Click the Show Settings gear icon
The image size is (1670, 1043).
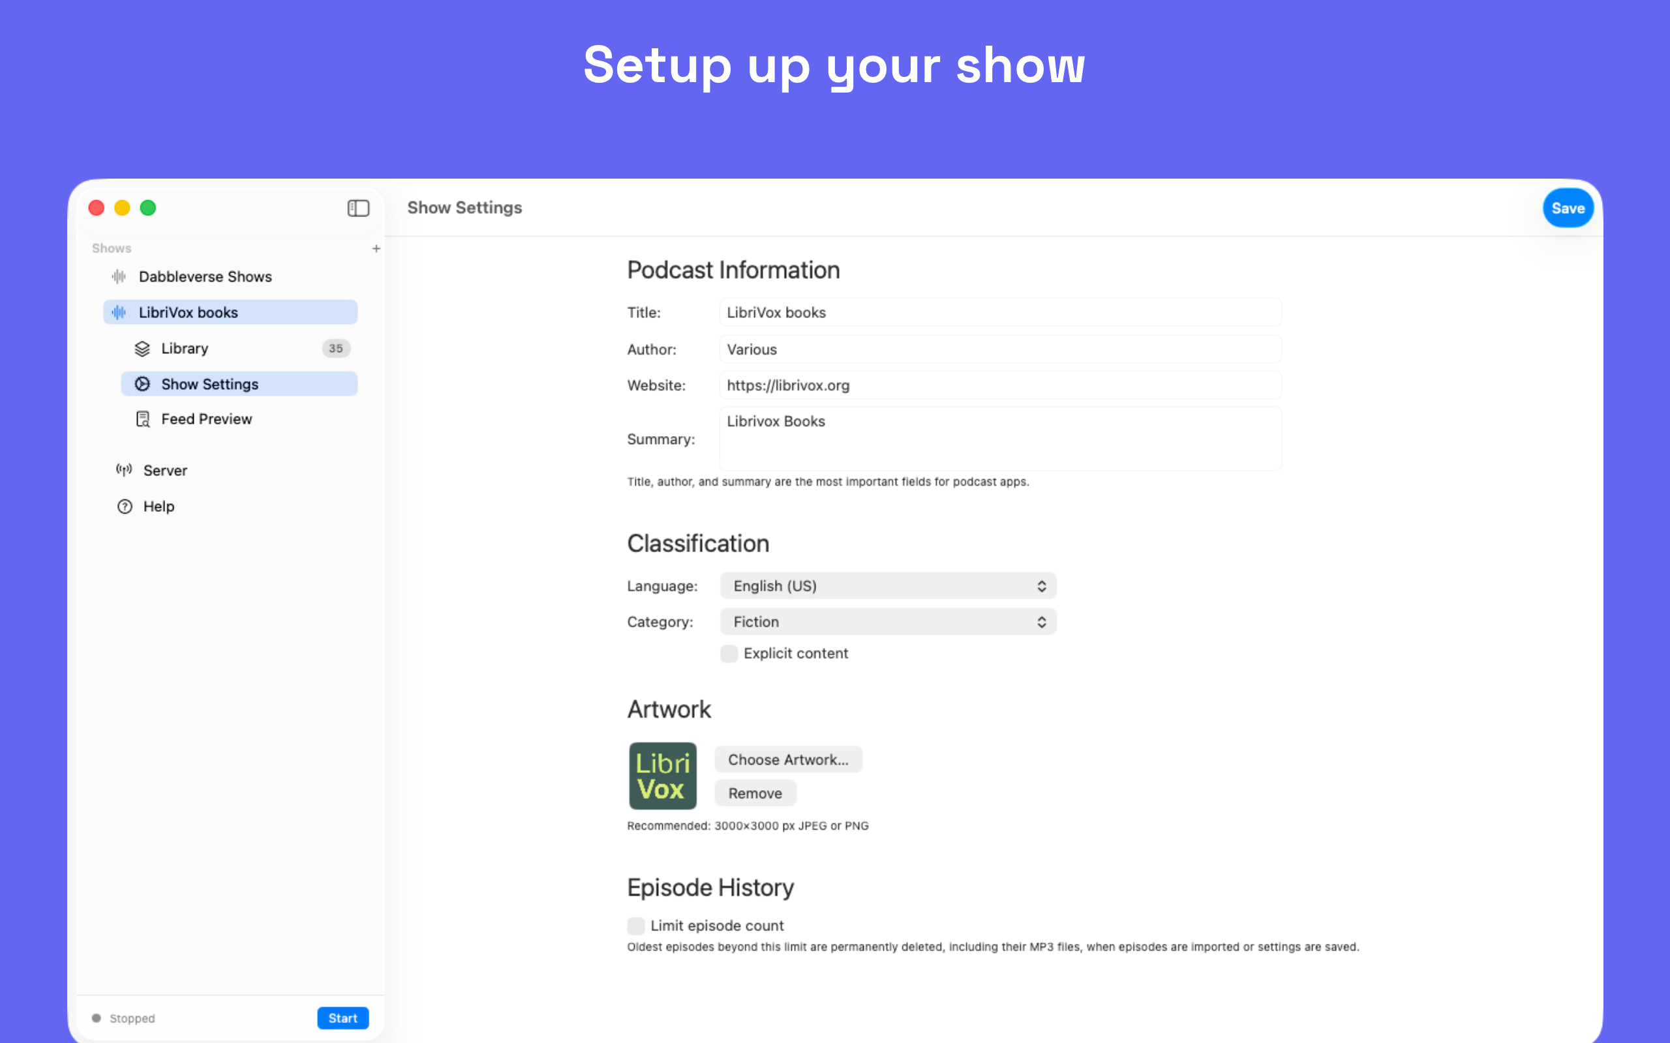coord(142,384)
